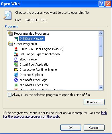This screenshot has height=134, width=112.
Task: Click the help question mark title bar button
Action: (101, 4)
